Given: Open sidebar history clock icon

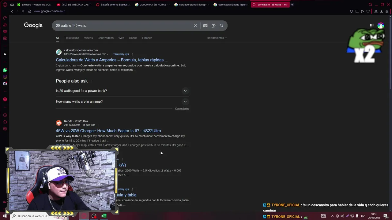Looking at the screenshot, I should pyautogui.click(x=5, y=115).
